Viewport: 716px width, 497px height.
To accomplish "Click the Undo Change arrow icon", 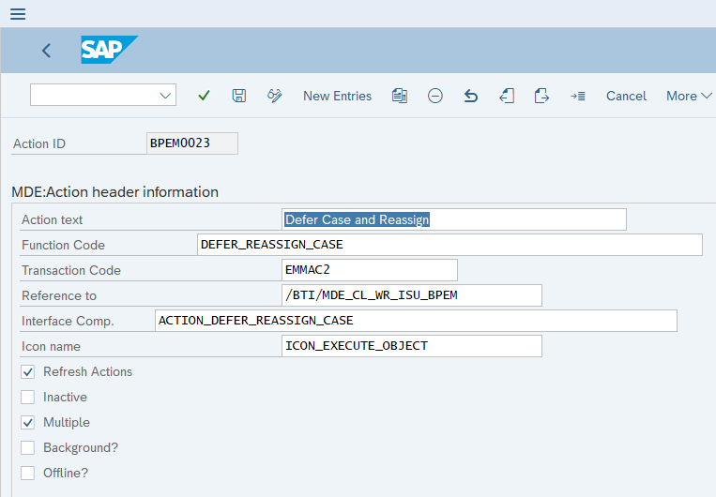I will [471, 96].
